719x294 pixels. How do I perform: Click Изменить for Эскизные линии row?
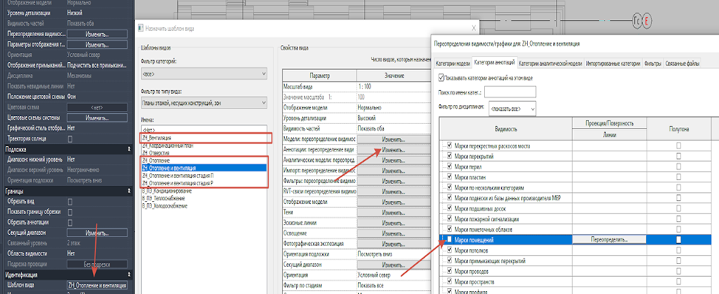tap(393, 223)
